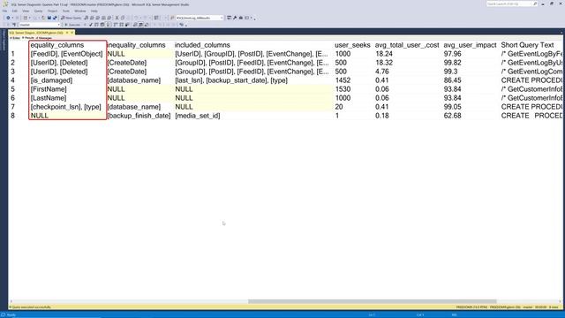Screen dimensions: 565x318
Task: Select the [FirstName] cell
Action: (x=49, y=89)
